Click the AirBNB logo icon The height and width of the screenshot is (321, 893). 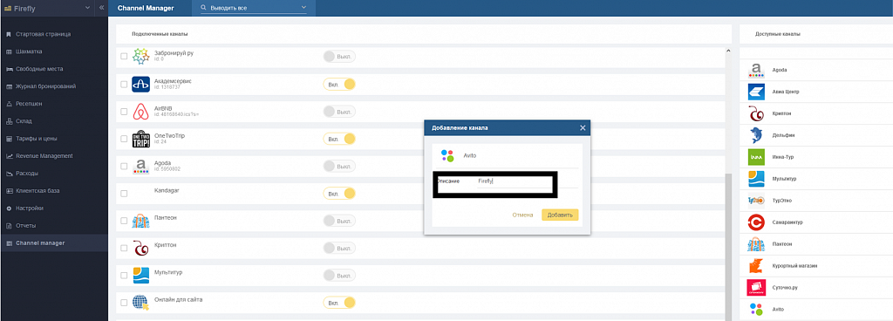[x=140, y=112]
